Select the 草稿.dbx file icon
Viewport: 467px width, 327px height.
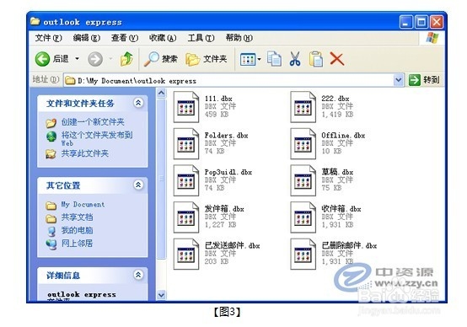click(x=303, y=180)
